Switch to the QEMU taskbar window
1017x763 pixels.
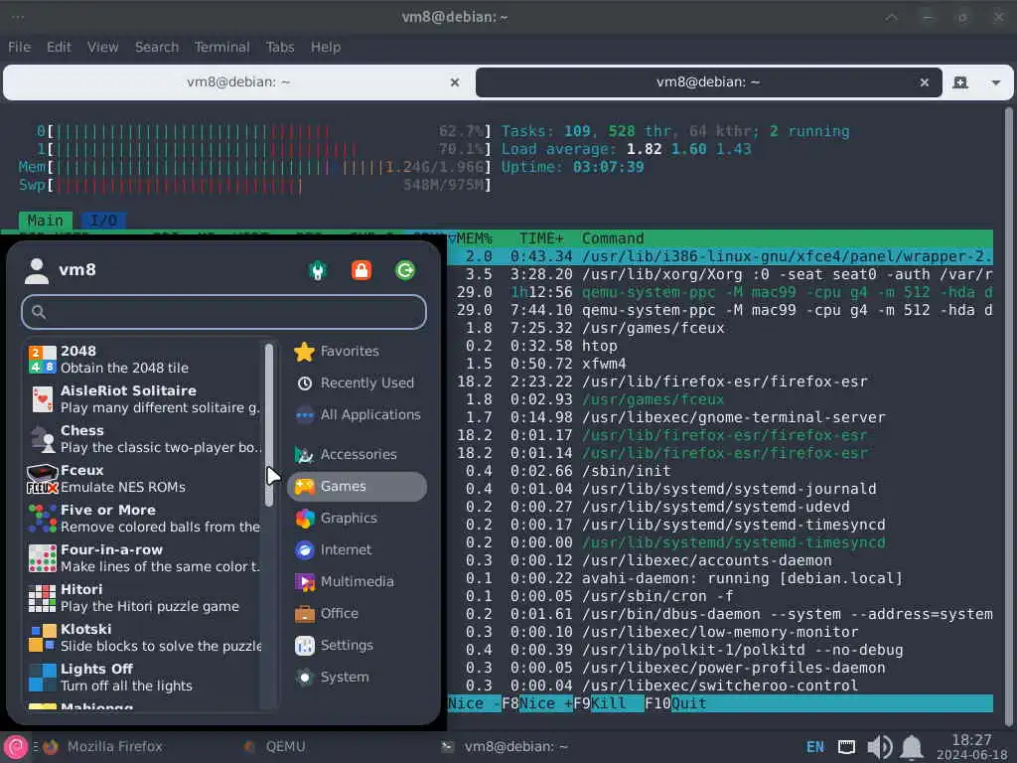click(x=274, y=747)
